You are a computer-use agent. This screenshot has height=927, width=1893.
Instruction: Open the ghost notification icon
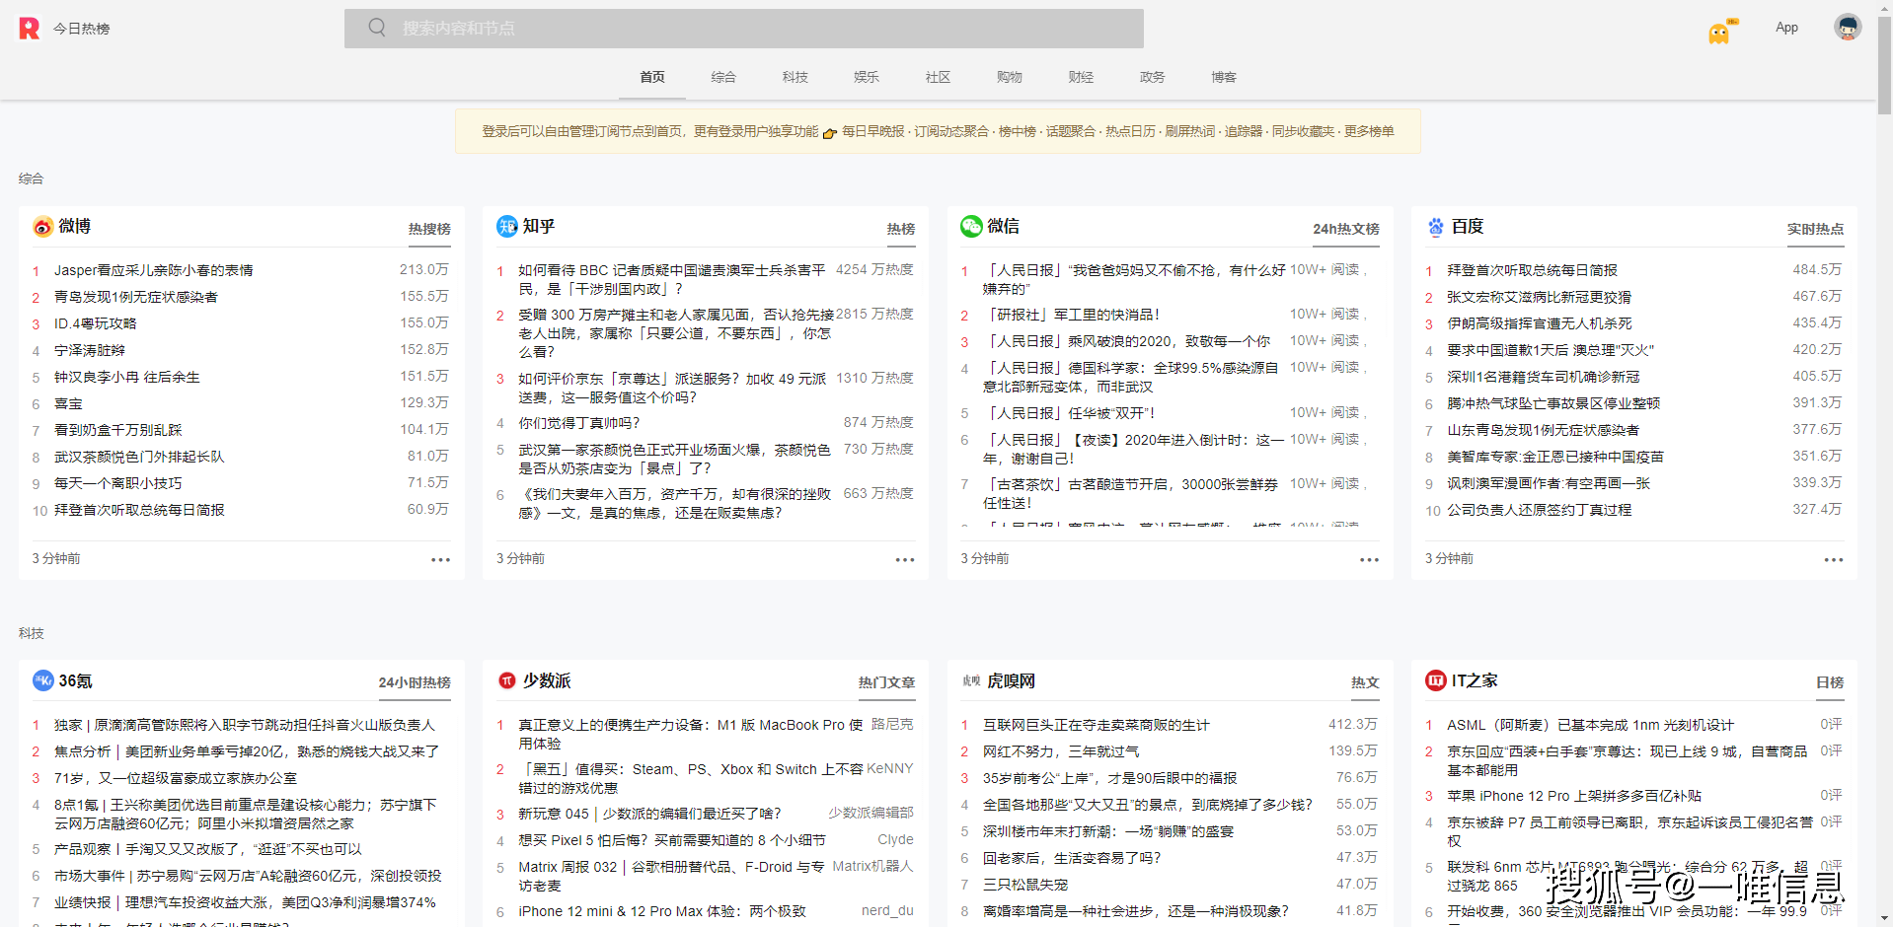coord(1720,33)
